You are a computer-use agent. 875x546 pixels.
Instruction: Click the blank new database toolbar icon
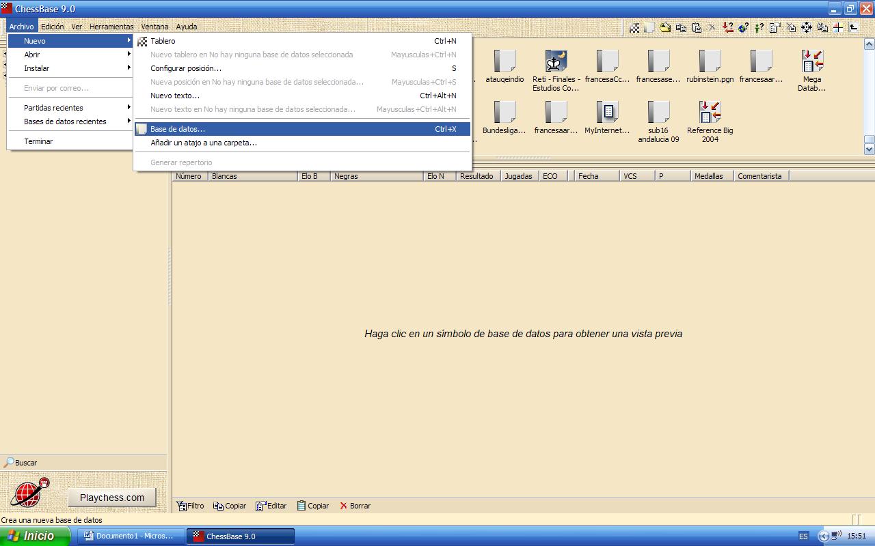649,27
